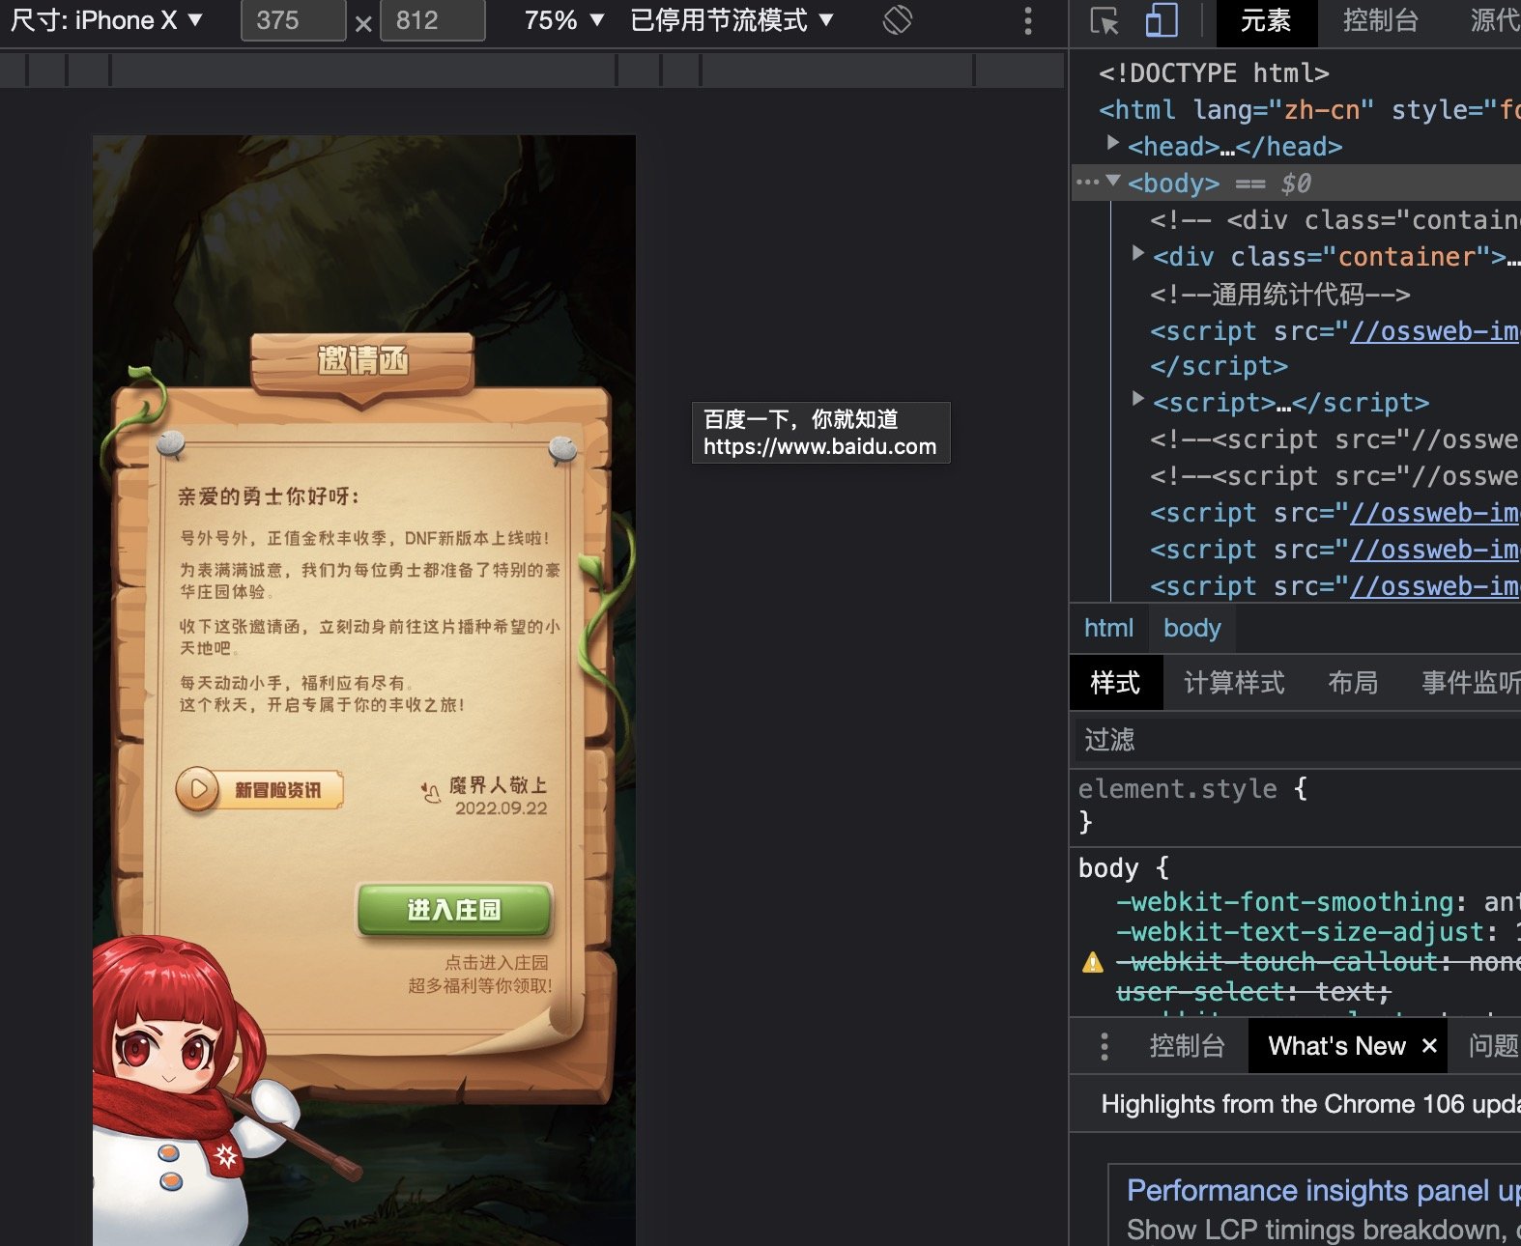Open the drawer three-dot menu
This screenshot has height=1246, width=1521.
coord(1105,1046)
